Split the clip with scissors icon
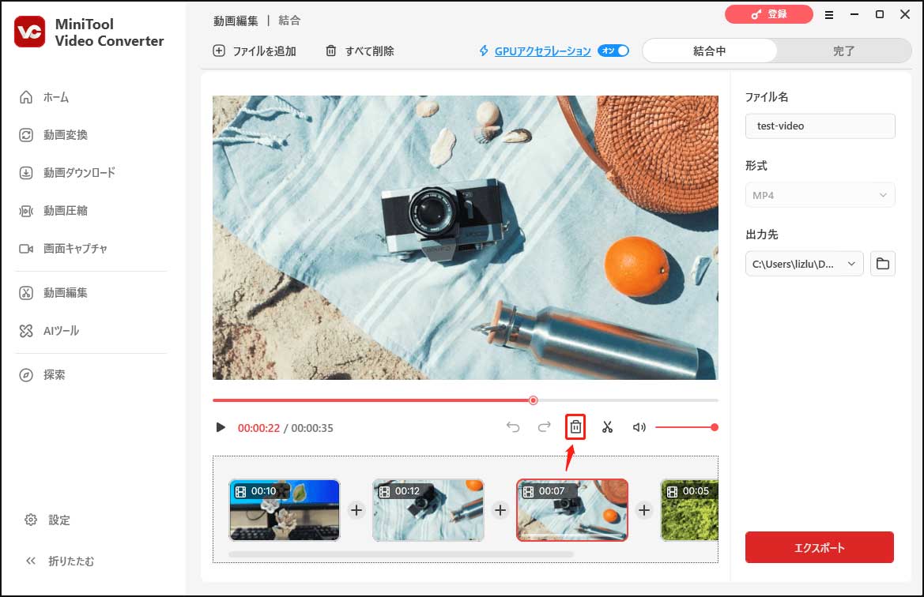 (608, 427)
